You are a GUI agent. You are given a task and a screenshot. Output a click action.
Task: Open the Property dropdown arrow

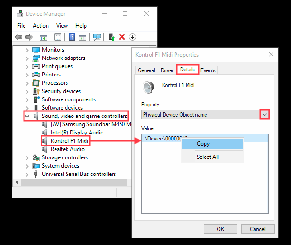pyautogui.click(x=265, y=115)
